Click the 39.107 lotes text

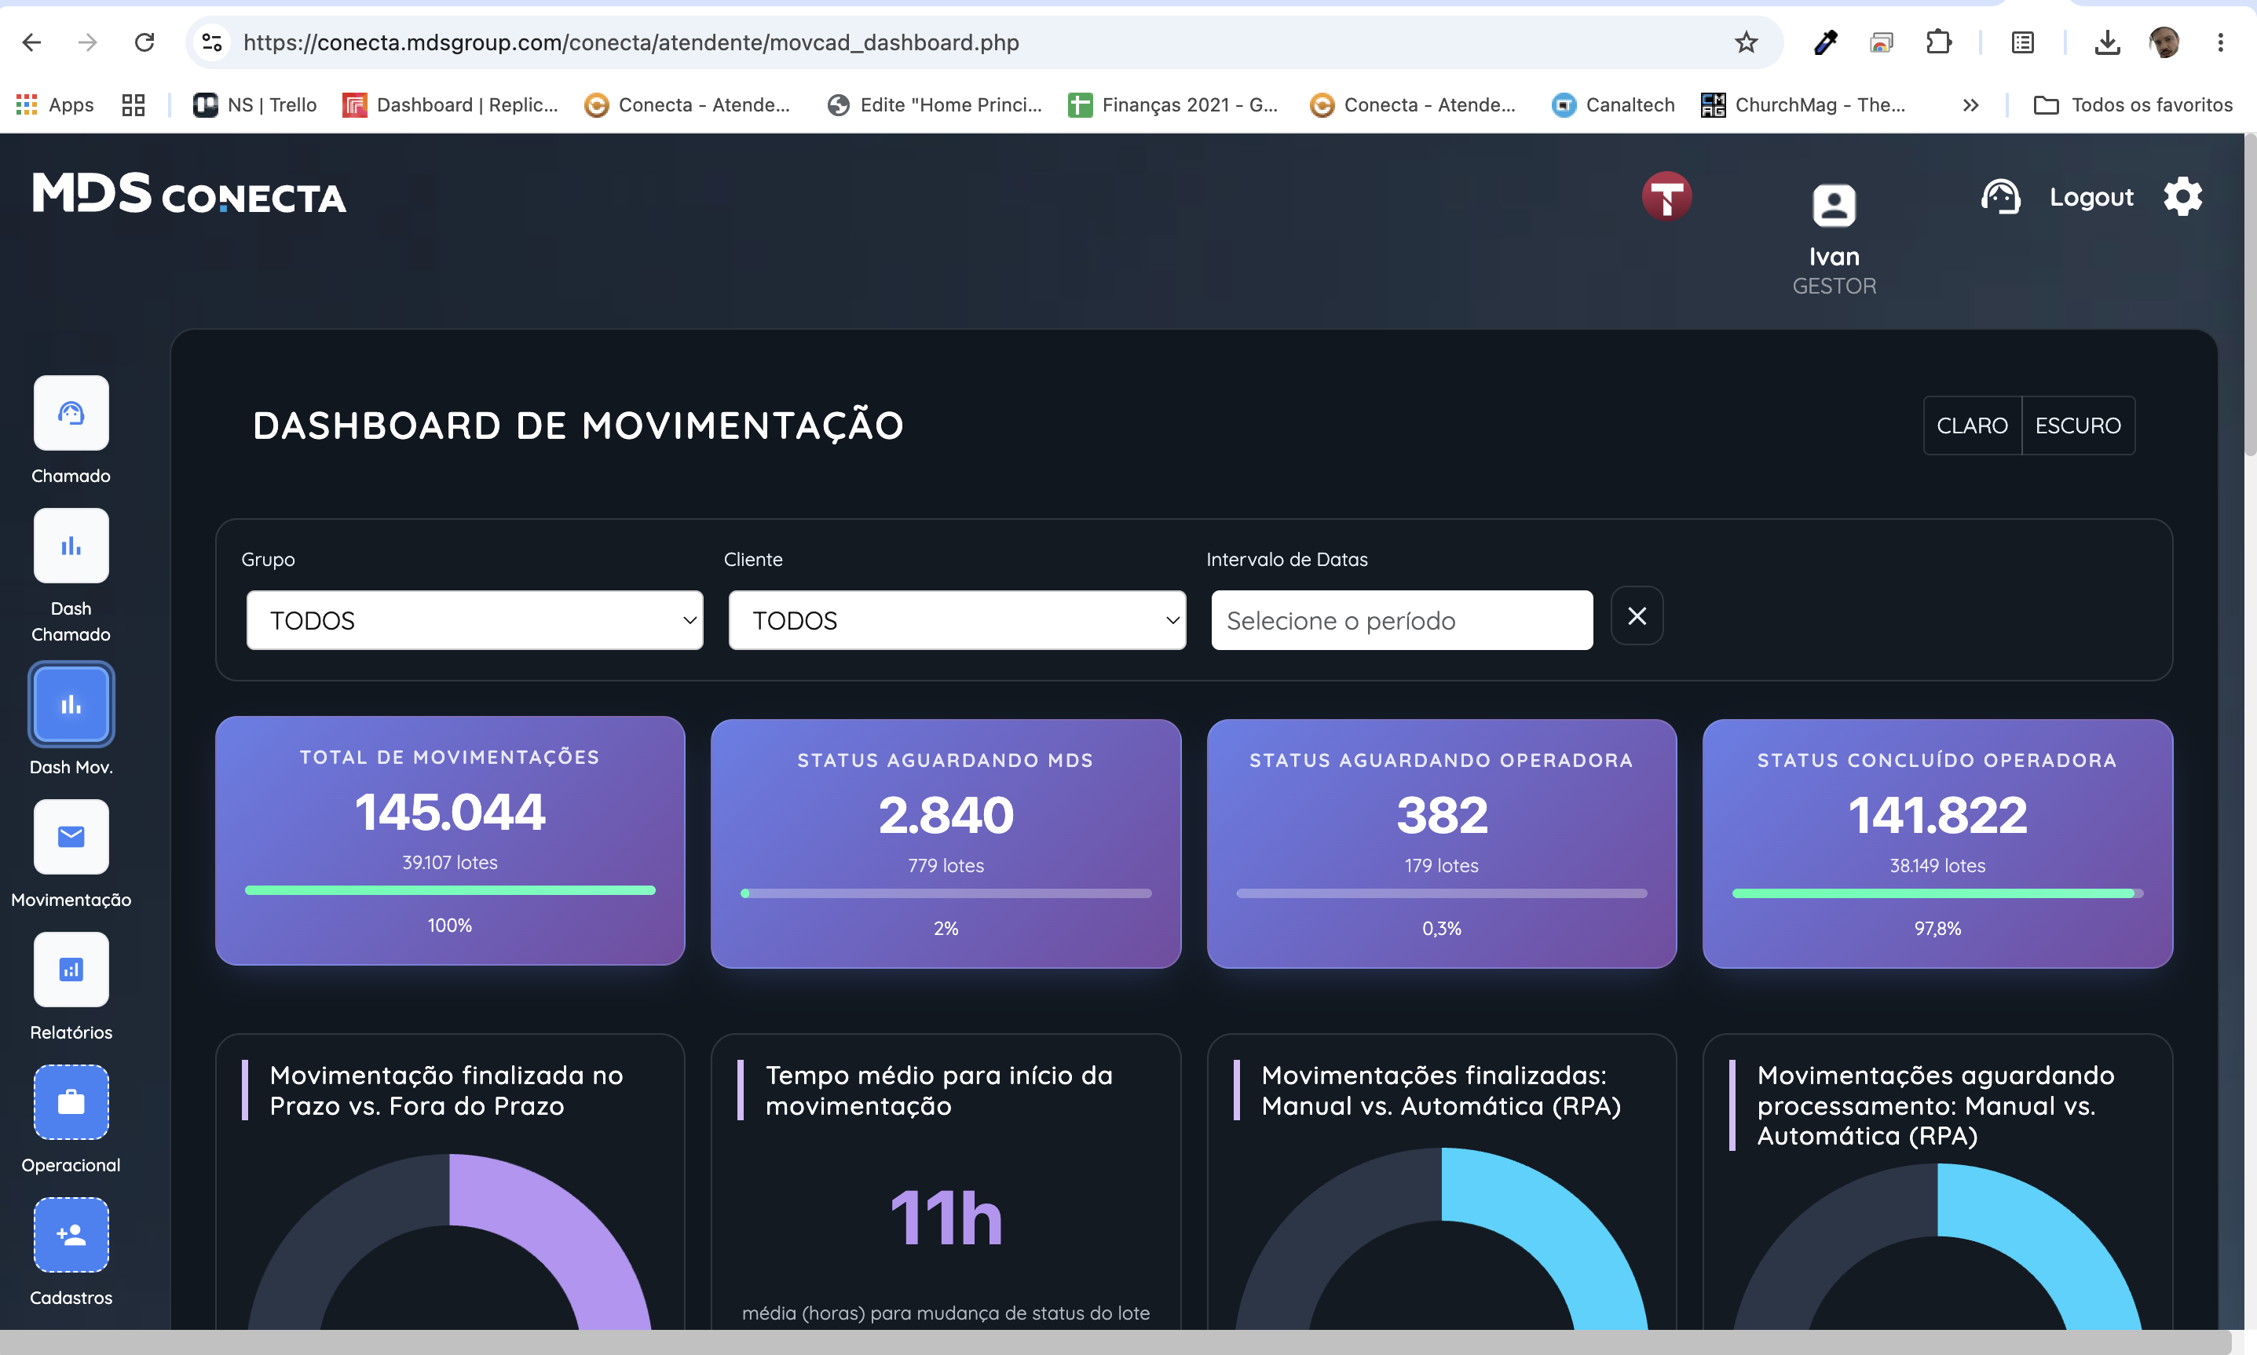[450, 863]
